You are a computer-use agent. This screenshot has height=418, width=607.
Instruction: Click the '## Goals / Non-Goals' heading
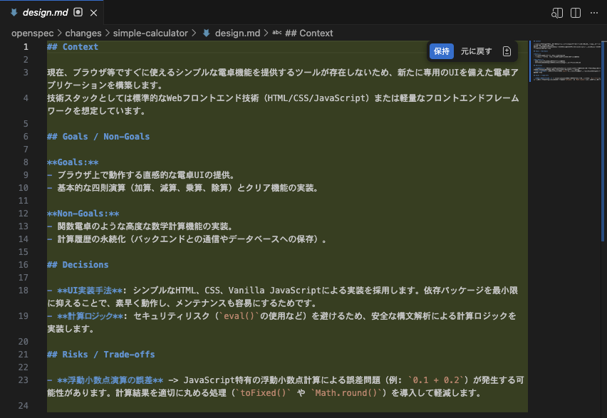98,137
